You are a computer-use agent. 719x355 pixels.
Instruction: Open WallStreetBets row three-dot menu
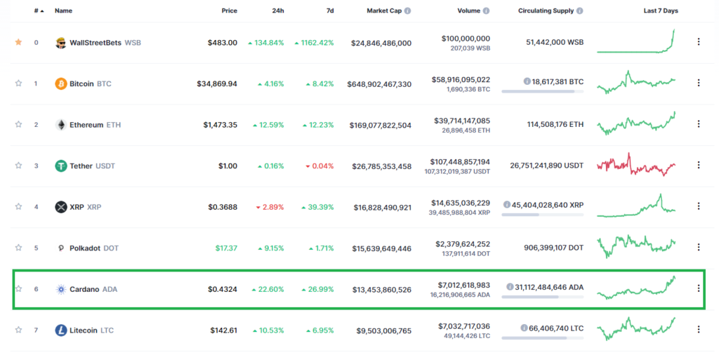tap(699, 41)
